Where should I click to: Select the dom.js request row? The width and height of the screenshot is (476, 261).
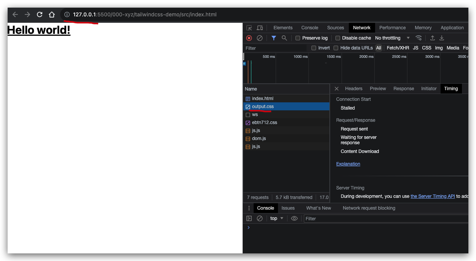tap(286, 138)
